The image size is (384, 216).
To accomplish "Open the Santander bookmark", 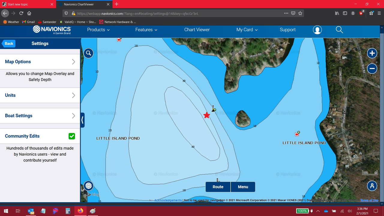I will pos(47,22).
